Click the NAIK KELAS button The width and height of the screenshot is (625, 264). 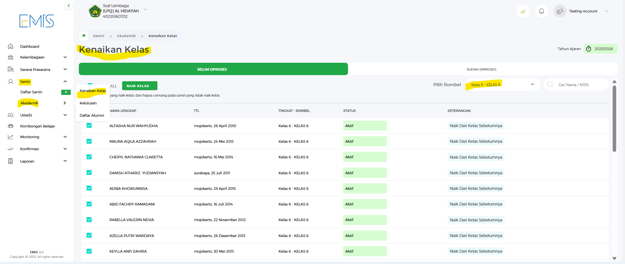pyautogui.click(x=140, y=86)
